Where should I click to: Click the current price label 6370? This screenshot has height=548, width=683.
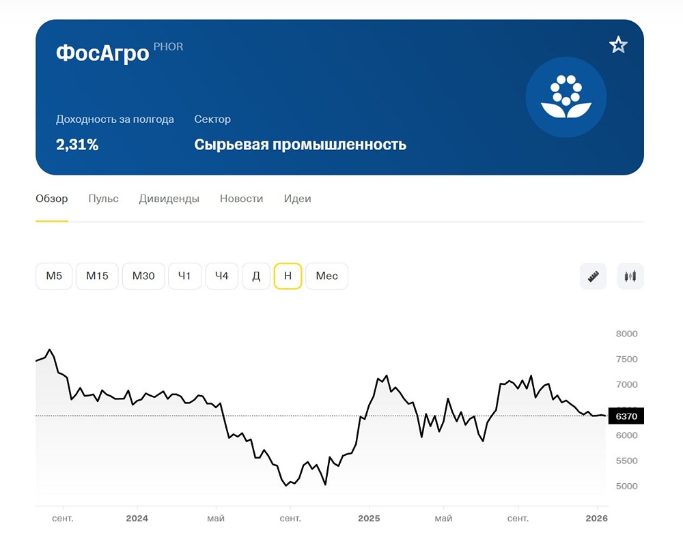pos(626,416)
